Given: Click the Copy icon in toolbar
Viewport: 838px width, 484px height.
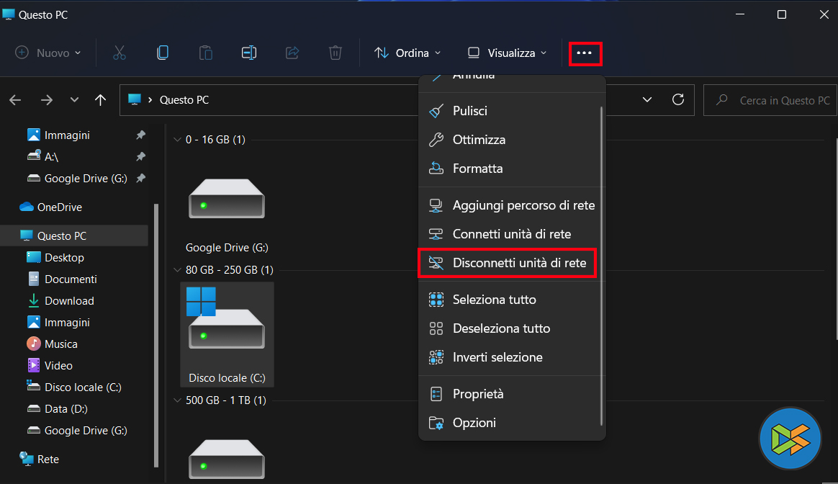Looking at the screenshot, I should (163, 53).
